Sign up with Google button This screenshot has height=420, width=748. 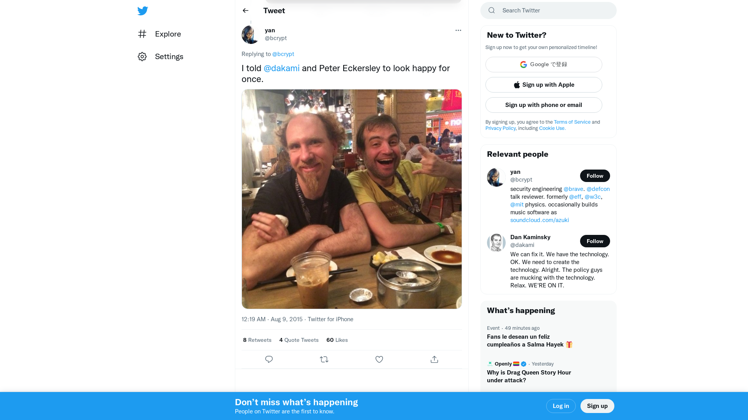tap(543, 65)
